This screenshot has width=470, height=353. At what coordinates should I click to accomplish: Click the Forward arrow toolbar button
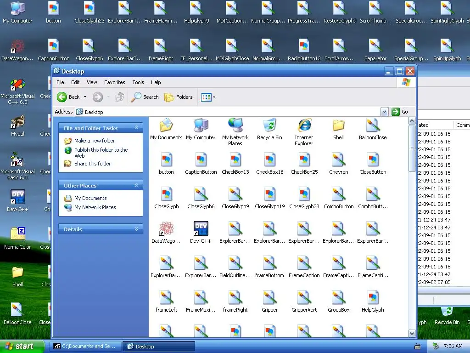point(98,97)
